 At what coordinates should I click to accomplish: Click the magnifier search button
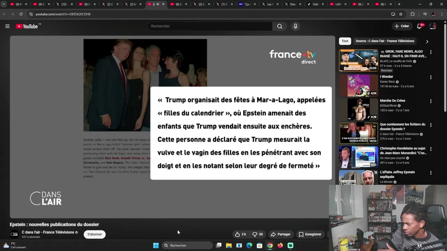280,26
